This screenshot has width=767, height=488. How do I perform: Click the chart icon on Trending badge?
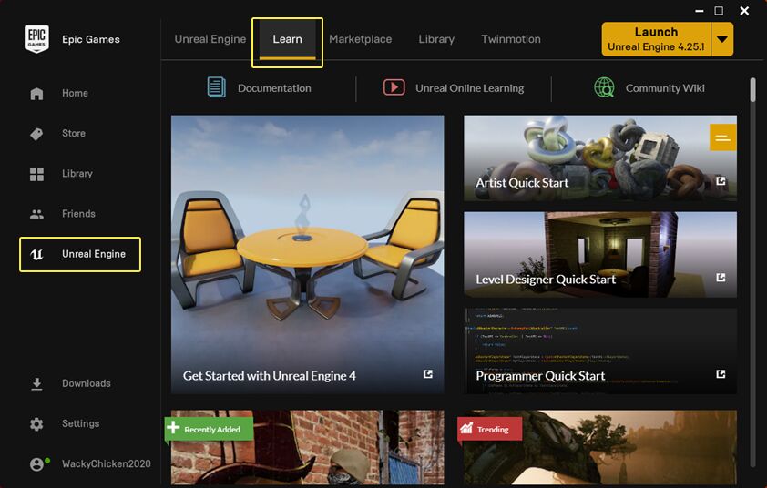tap(466, 428)
